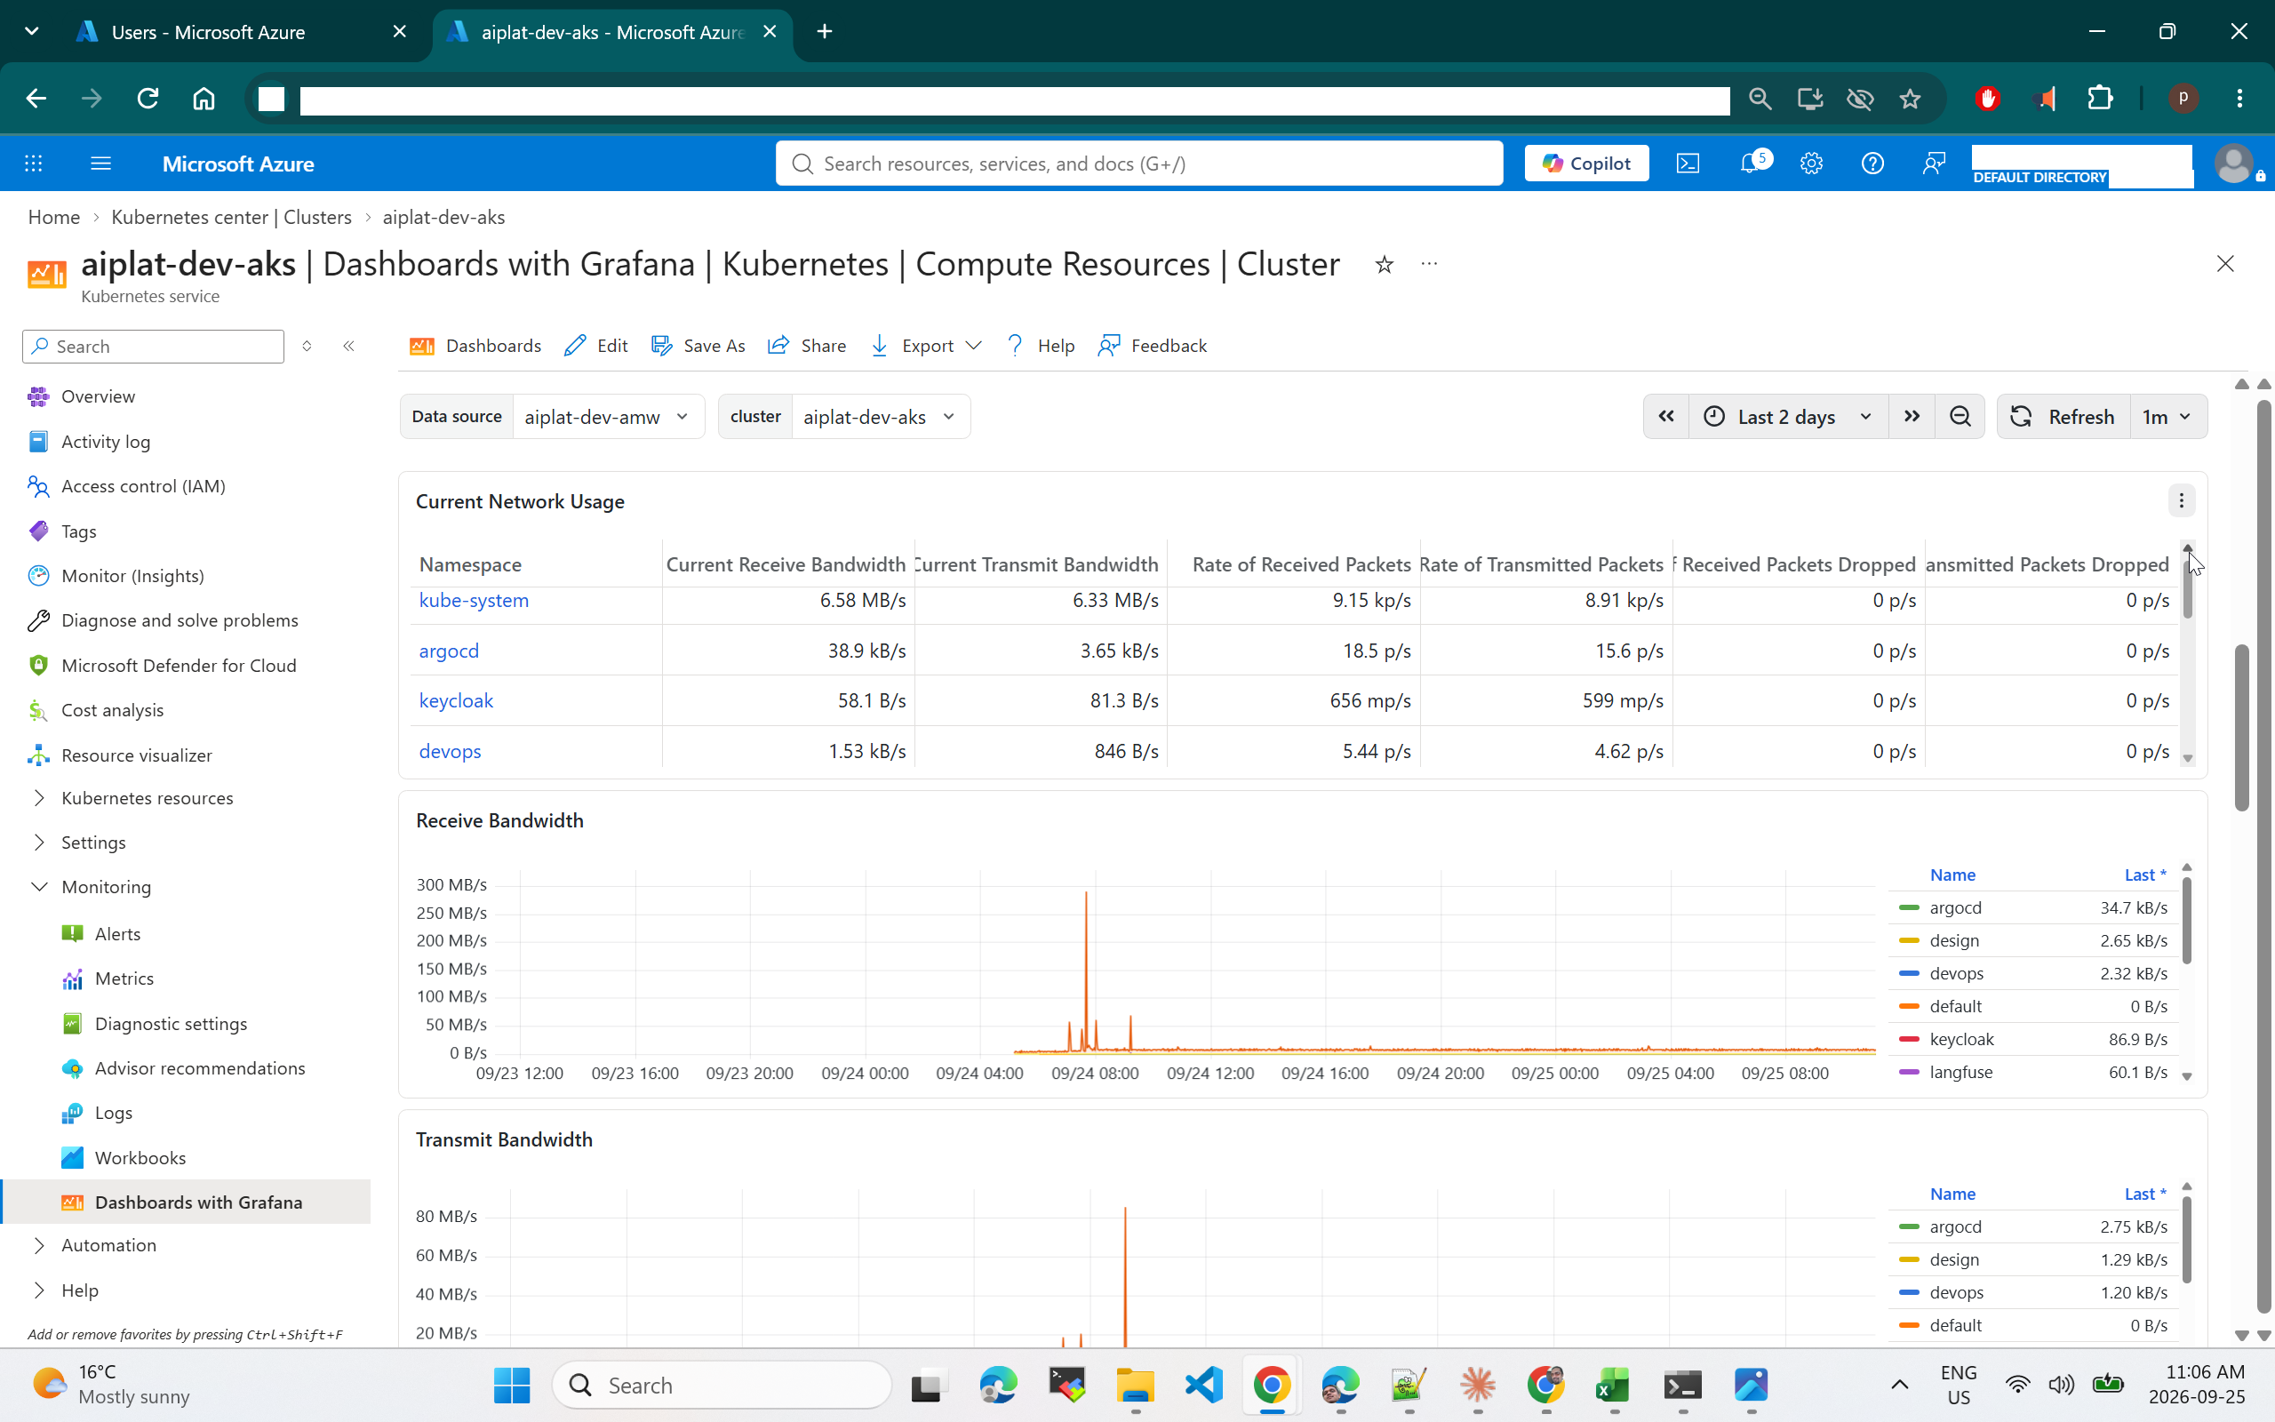The height and width of the screenshot is (1422, 2275).
Task: Shift time range backward
Action: coord(1666,417)
